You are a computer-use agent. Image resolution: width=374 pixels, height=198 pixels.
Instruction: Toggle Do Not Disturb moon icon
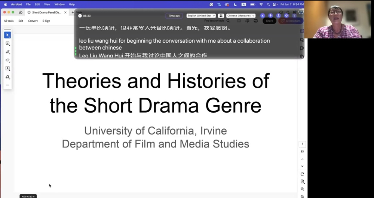coord(236,4)
